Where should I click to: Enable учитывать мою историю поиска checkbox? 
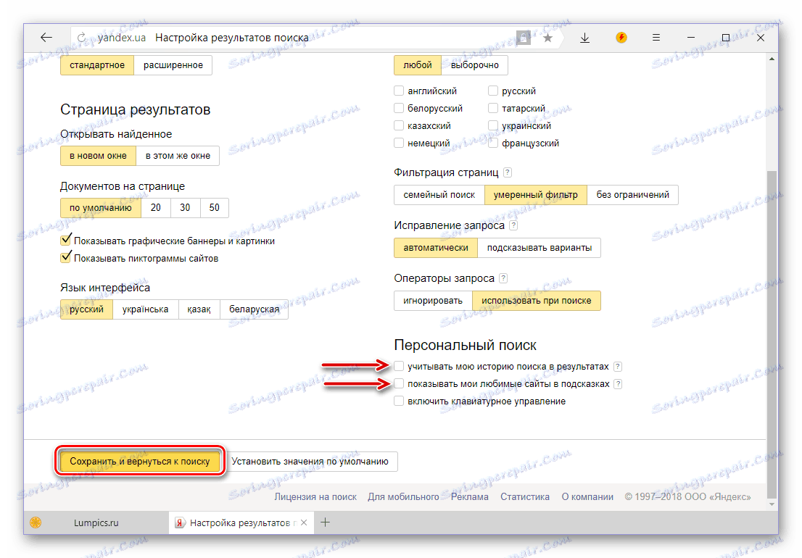[x=399, y=367]
